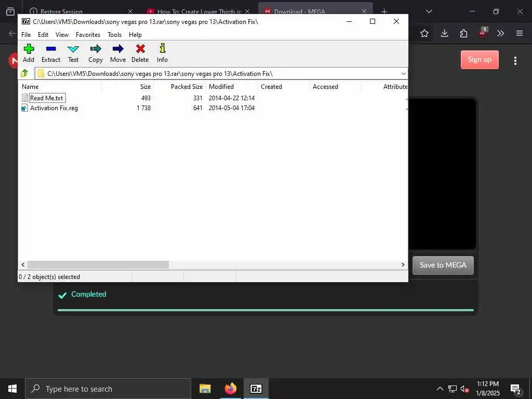Go up one folder level icon
The width and height of the screenshot is (532, 399).
point(24,73)
